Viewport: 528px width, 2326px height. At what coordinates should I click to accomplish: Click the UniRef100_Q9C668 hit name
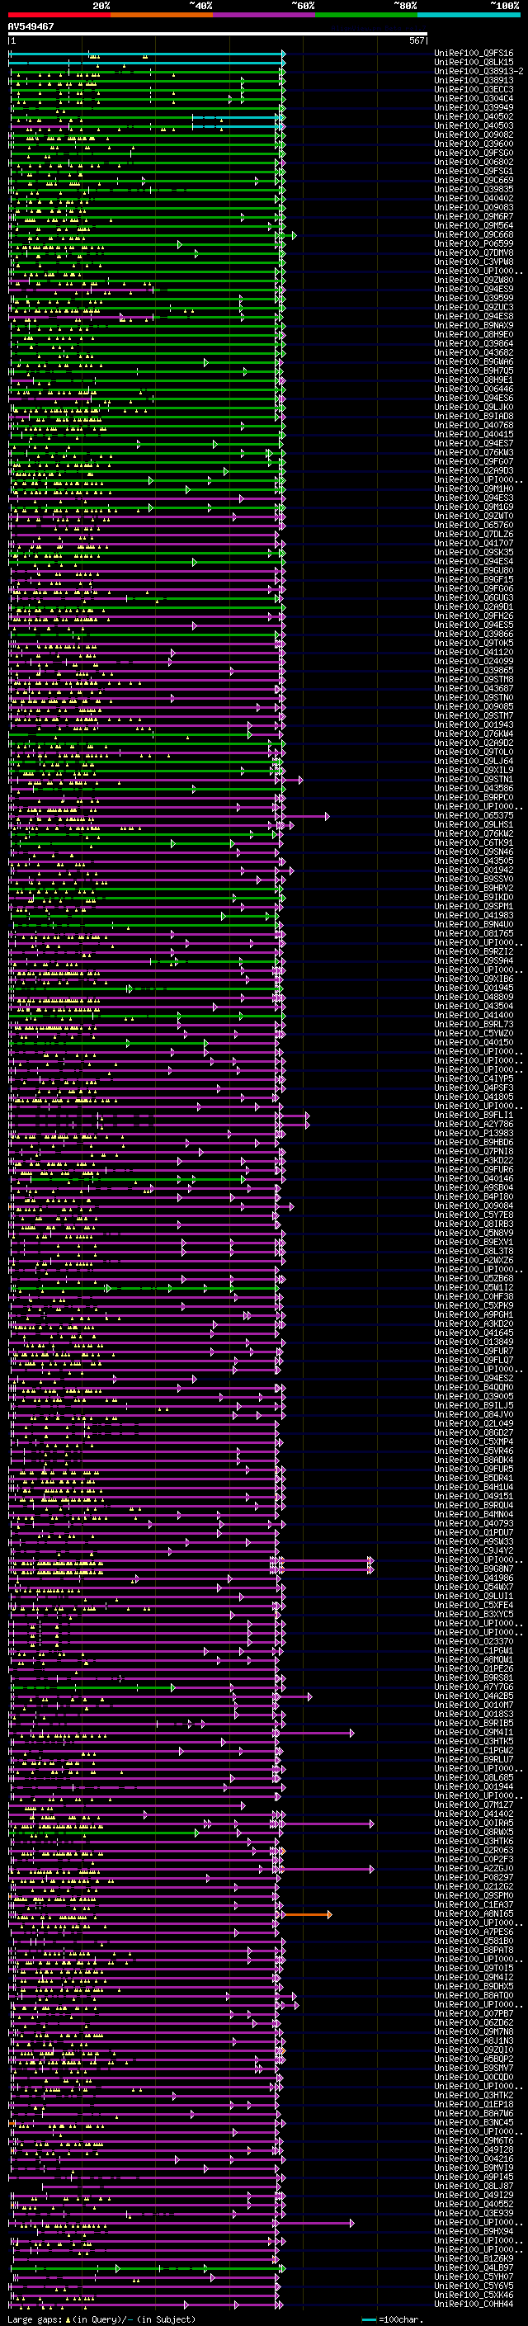click(474, 235)
